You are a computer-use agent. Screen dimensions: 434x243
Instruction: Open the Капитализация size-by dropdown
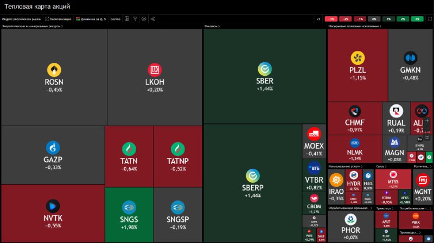[59, 19]
